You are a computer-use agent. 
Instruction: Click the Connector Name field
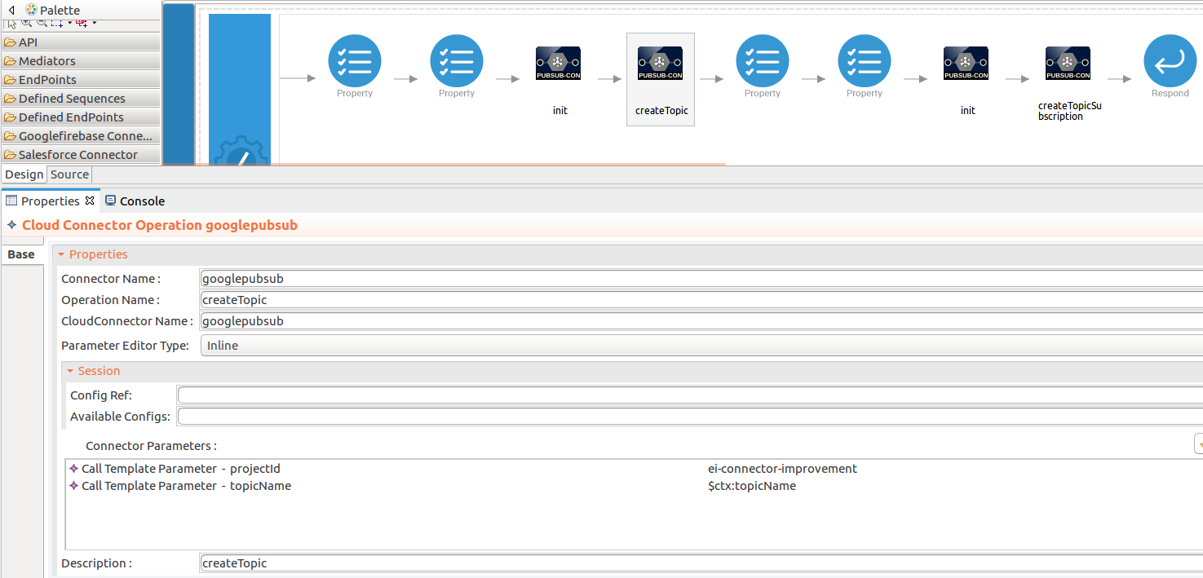point(701,279)
